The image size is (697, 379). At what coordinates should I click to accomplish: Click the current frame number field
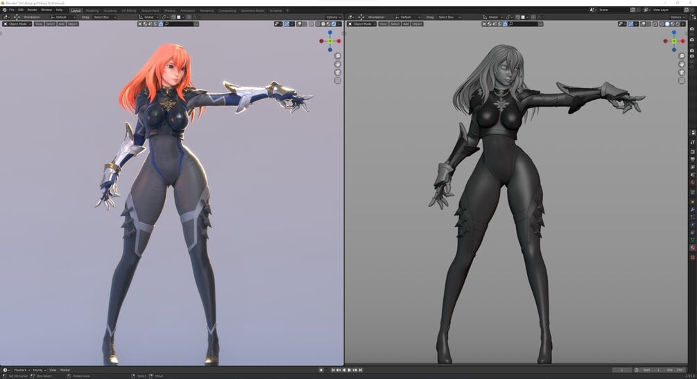point(622,370)
